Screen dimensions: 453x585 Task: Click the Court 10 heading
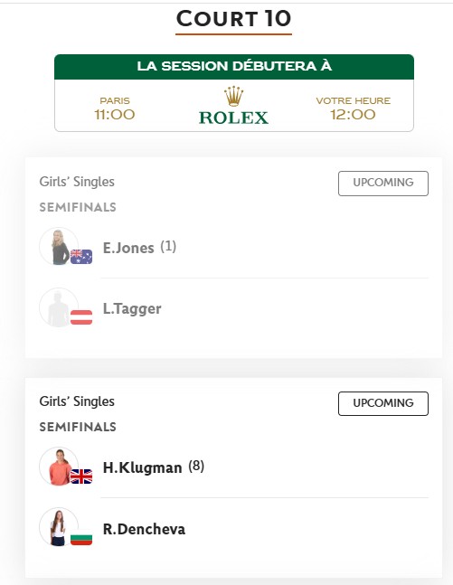pos(233,19)
